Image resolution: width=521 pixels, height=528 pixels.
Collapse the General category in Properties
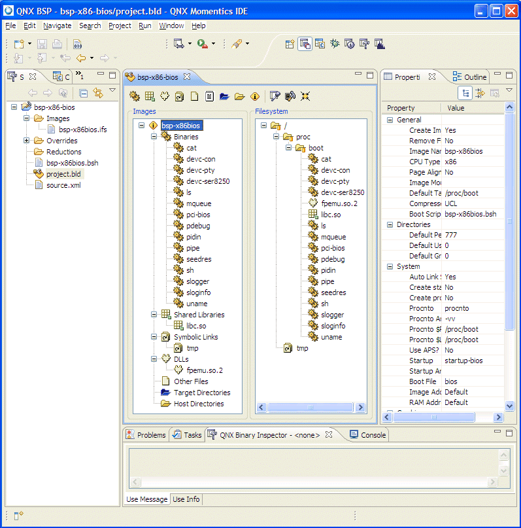(x=390, y=120)
